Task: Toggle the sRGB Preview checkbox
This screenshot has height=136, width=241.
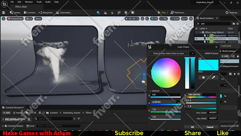Action: tap(203, 54)
